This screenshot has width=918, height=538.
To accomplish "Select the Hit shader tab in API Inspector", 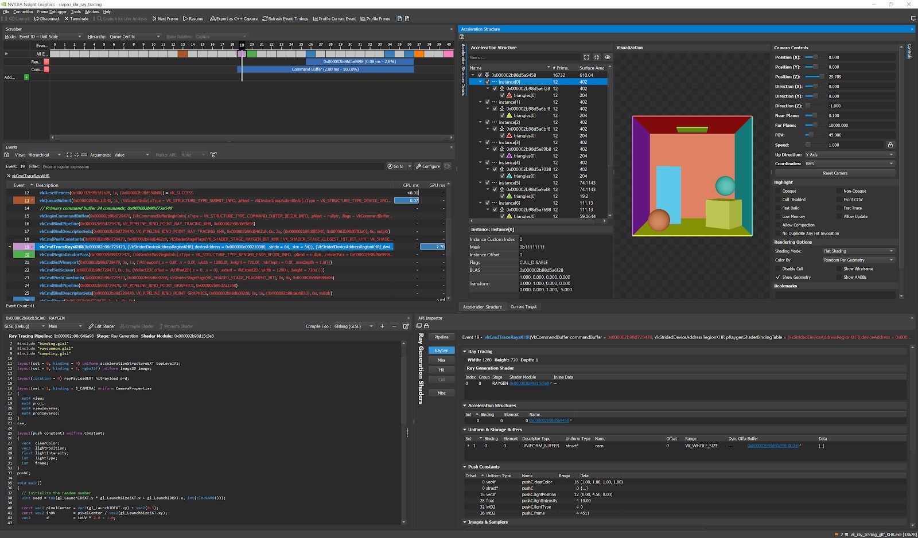I will [x=441, y=370].
